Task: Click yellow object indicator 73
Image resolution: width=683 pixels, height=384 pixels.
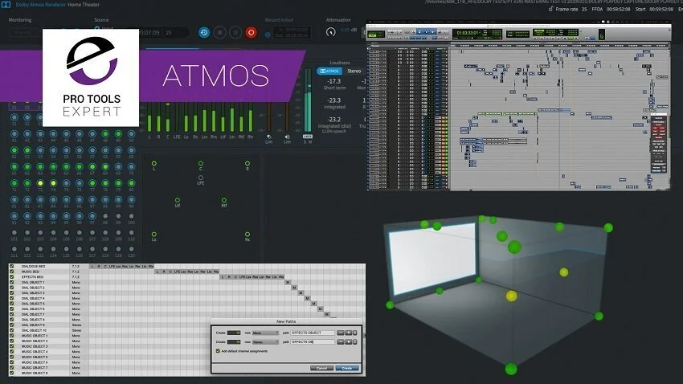Action: (x=40, y=183)
